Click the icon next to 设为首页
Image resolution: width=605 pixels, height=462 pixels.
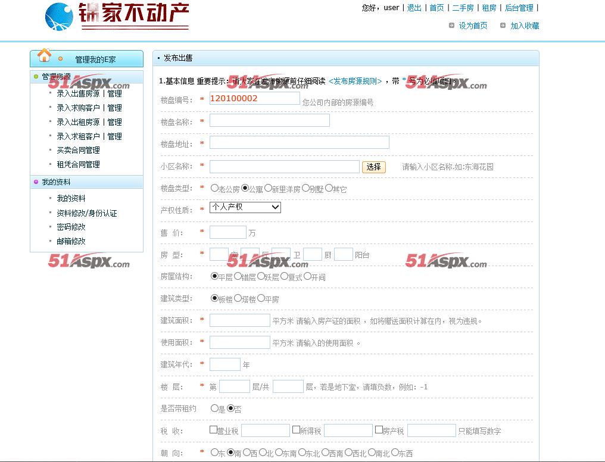pos(452,26)
